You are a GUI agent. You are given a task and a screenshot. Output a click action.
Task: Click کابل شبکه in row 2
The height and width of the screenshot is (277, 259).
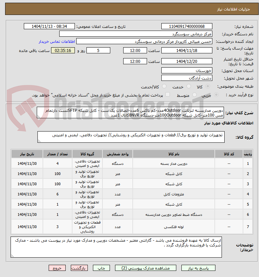[x=174, y=174]
